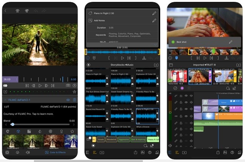245x162 pixels.
Task: Delete the FiLMiC deFlatV2-1 effect with trash icon
Action: (x=75, y=100)
